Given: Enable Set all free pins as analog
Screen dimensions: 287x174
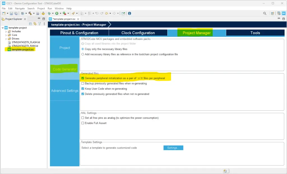Looking at the screenshot, I should [x=83, y=118].
